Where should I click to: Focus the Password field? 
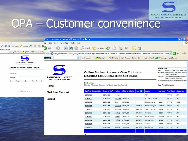(x=31, y=77)
